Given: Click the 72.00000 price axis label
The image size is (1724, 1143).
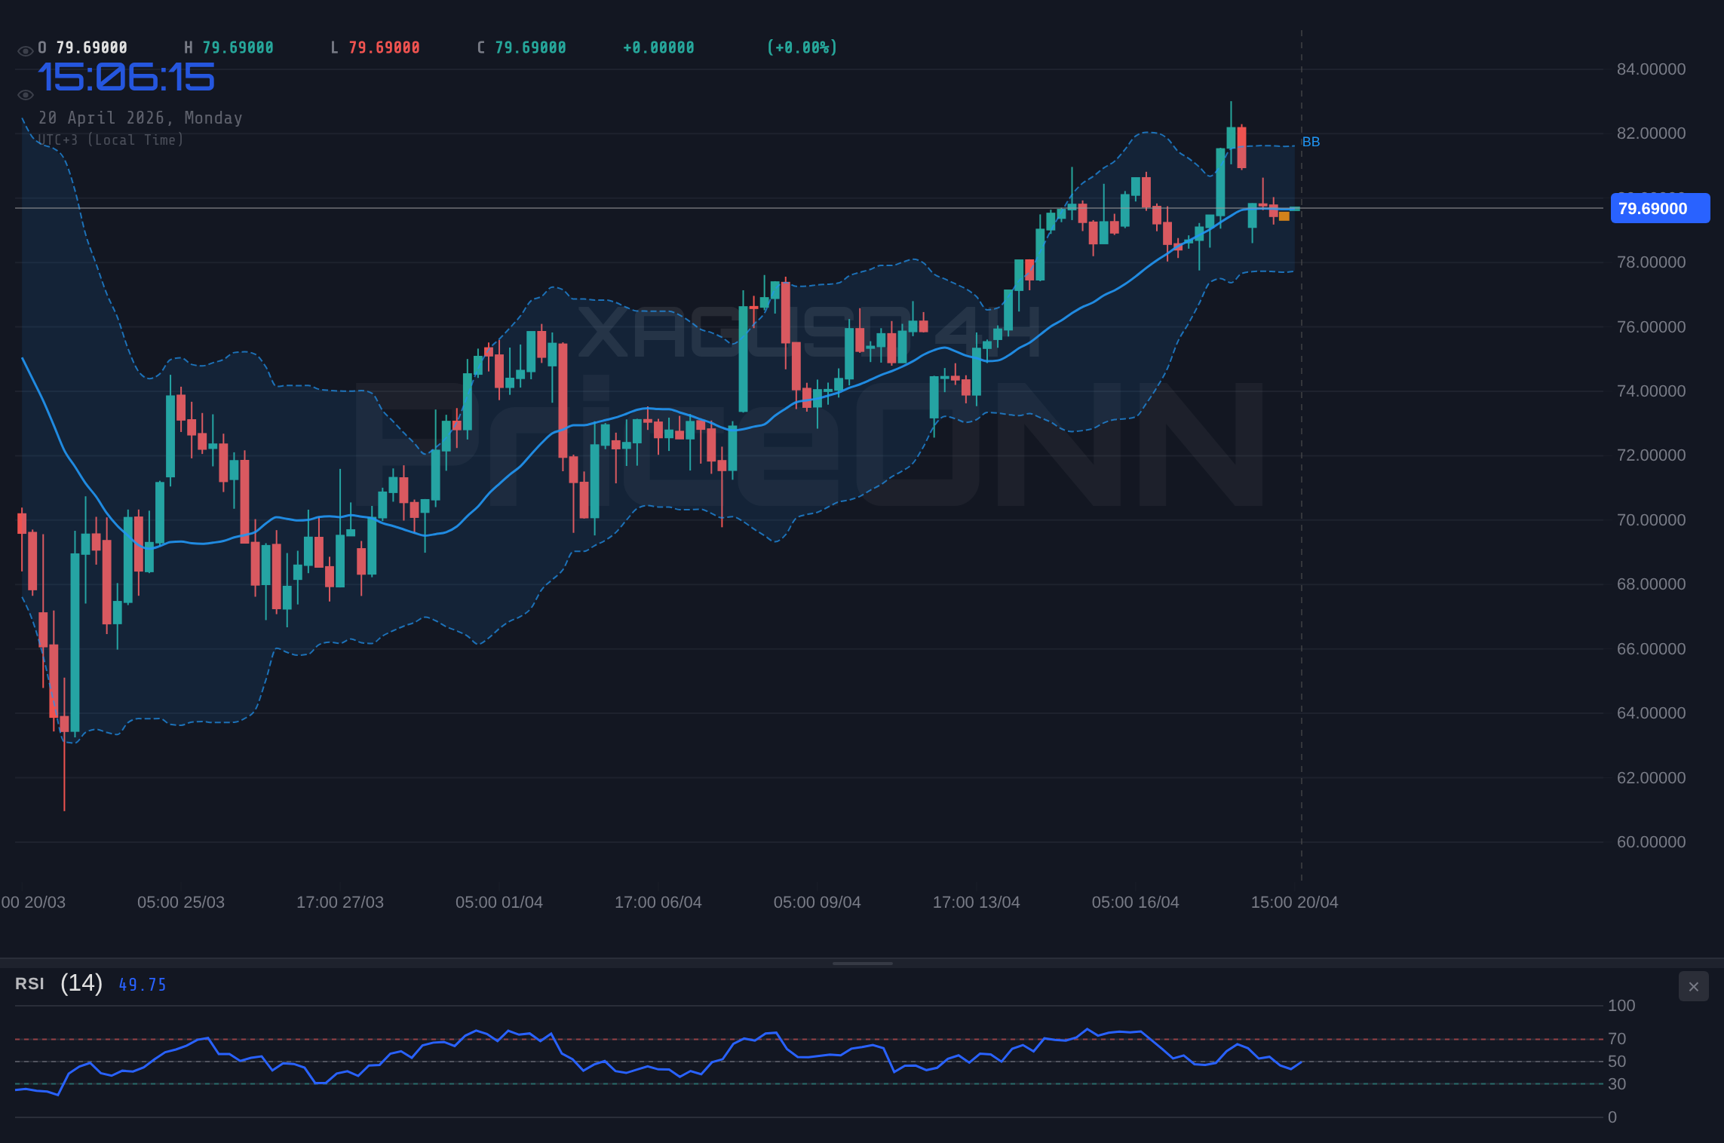Looking at the screenshot, I should (x=1651, y=455).
